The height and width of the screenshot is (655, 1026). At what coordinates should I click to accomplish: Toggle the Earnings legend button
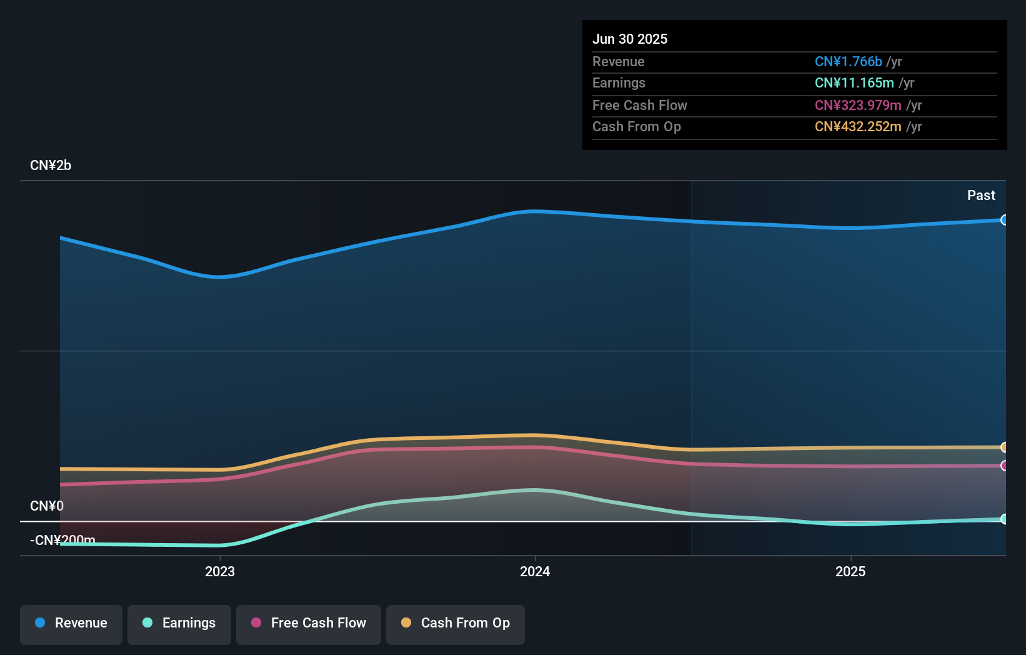(179, 624)
